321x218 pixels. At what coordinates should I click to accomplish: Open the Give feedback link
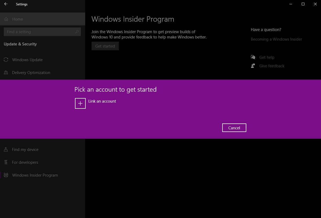[272, 66]
